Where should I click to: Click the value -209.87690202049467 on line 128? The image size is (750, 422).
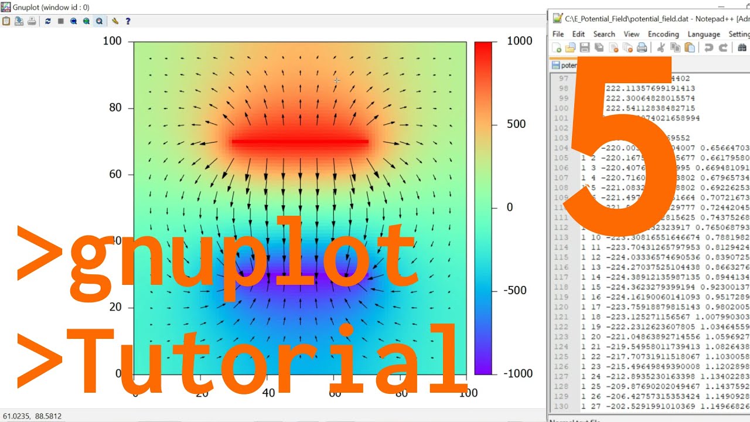point(653,387)
